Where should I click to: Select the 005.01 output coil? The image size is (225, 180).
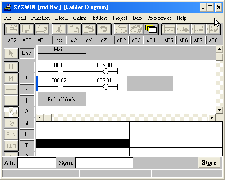click(x=106, y=87)
